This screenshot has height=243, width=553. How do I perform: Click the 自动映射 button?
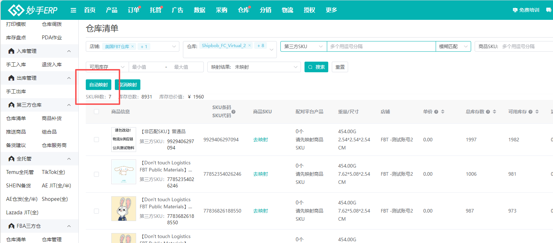99,85
